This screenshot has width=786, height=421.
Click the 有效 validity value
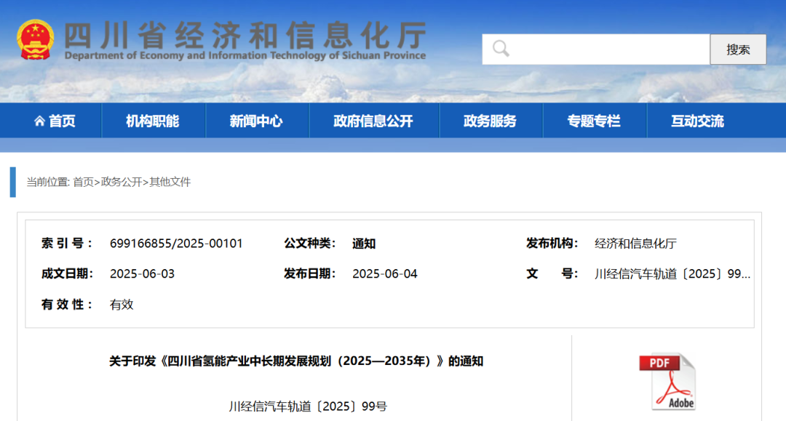(x=122, y=305)
